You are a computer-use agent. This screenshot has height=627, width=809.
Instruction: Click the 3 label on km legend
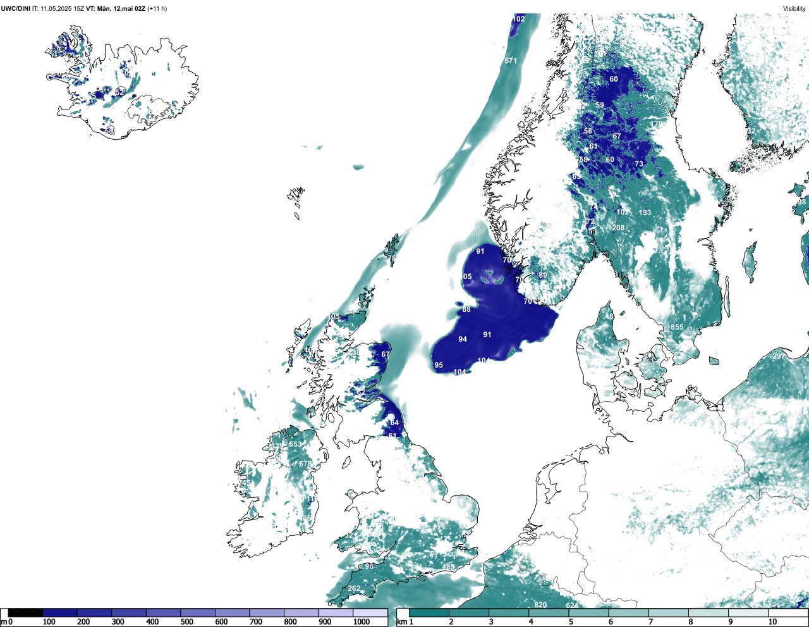tap(491, 622)
